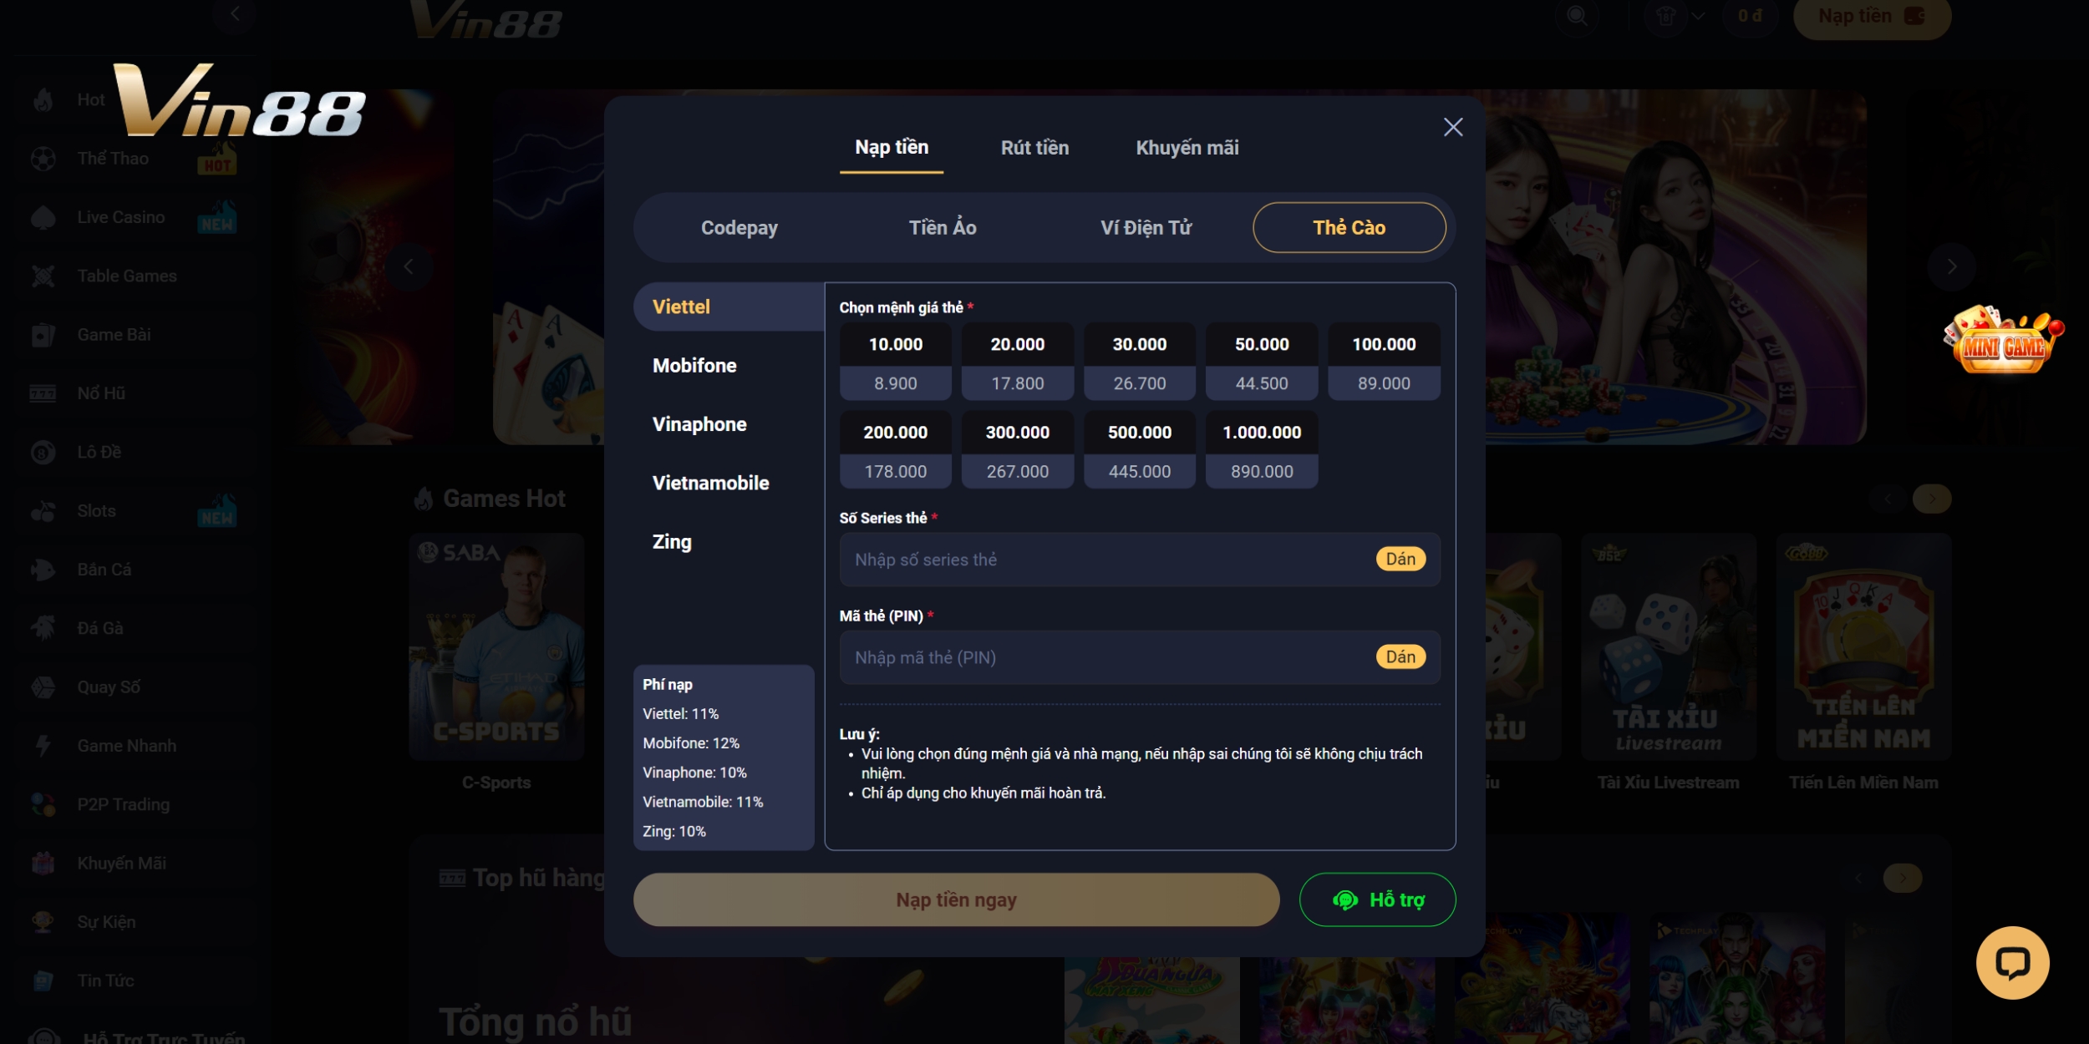Click the Game Nhanh lightning icon
Screen dimensions: 2089x1044
point(43,746)
